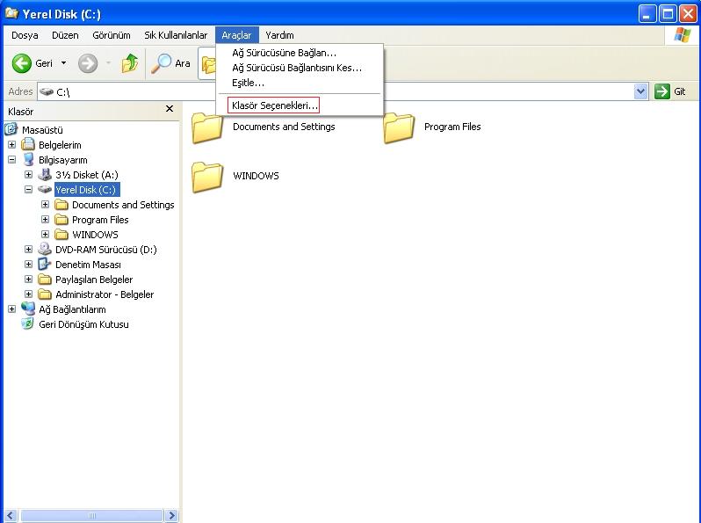Click the Bilgisayarım computer icon
Viewport: 701px width, 523px height.
pyautogui.click(x=28, y=160)
